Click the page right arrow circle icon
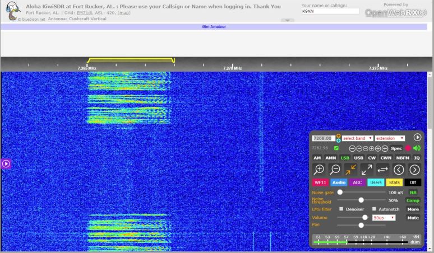Image resolution: width=434 pixels, height=253 pixels. pos(414,169)
